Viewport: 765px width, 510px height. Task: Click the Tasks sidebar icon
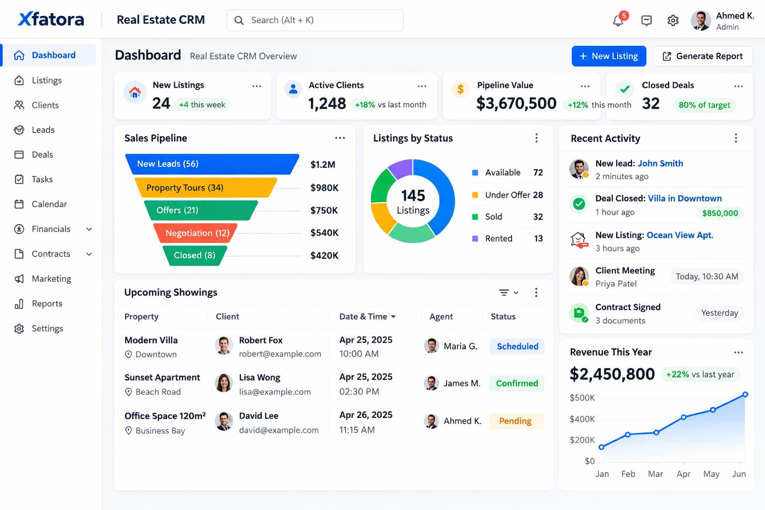(19, 179)
